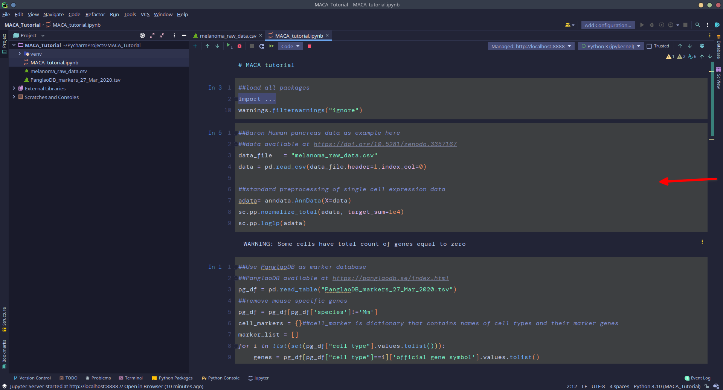Open the Refactor menu
This screenshot has height=390, width=723.
coord(95,14)
